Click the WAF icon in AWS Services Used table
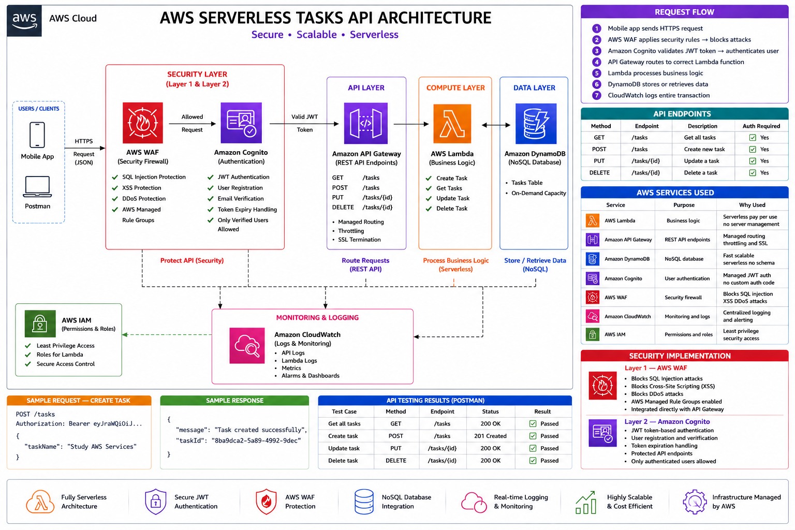This screenshot has height=530, width=795. click(593, 298)
